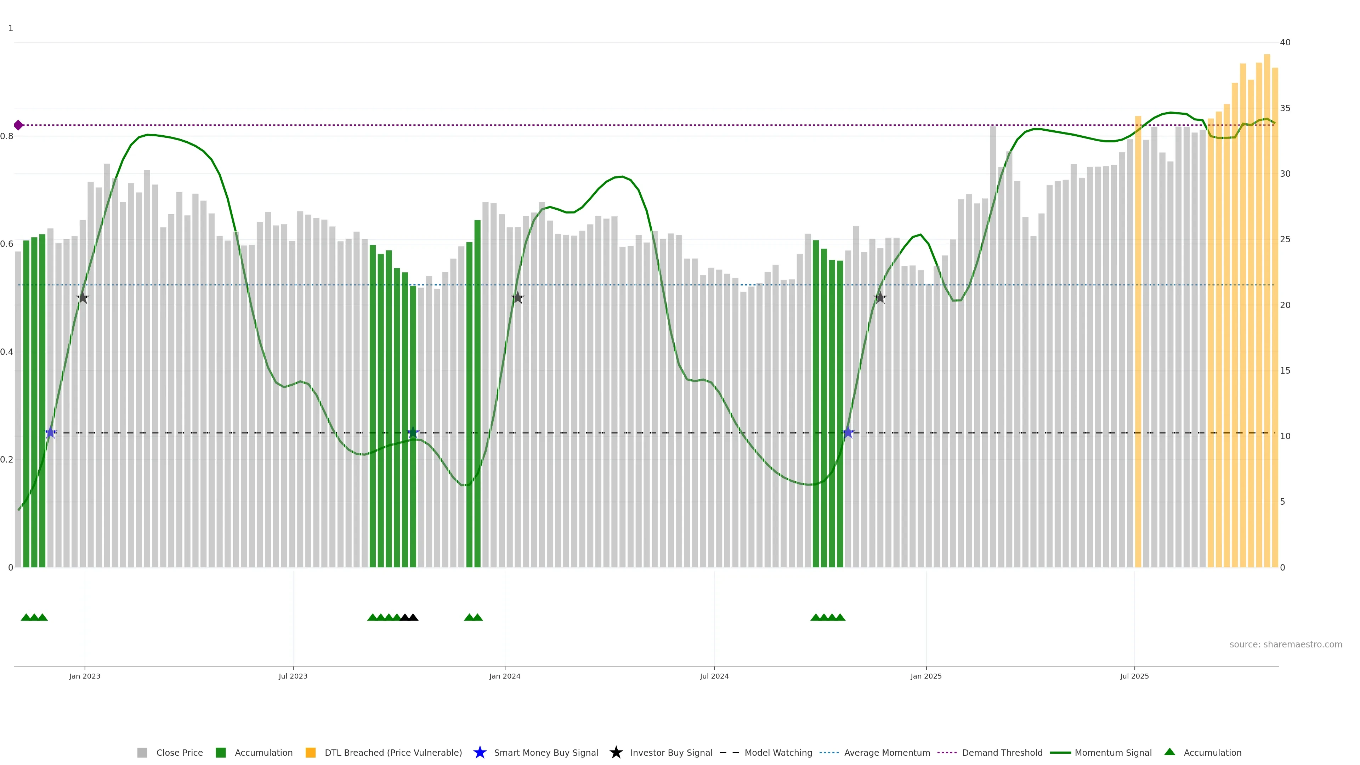Toggle the Close Price legend entry
The image size is (1360, 765).
pos(179,753)
